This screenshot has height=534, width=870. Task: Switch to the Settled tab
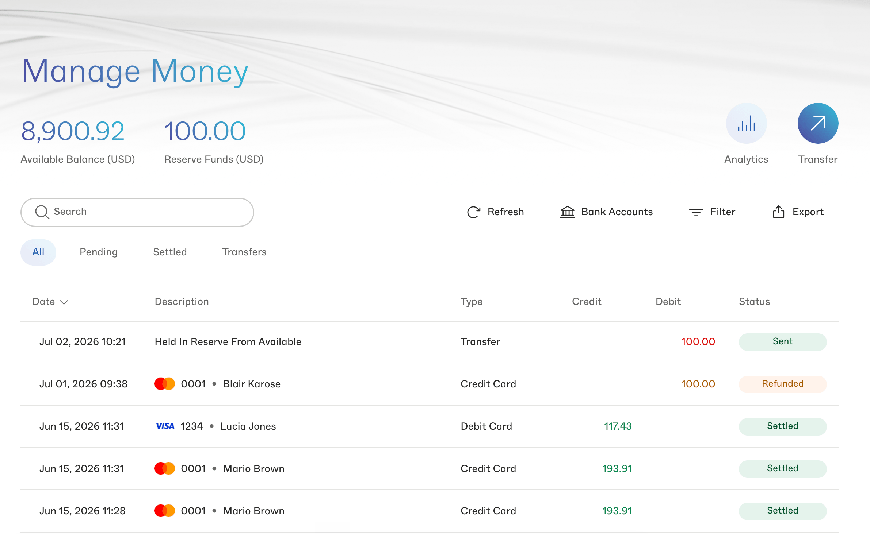170,252
